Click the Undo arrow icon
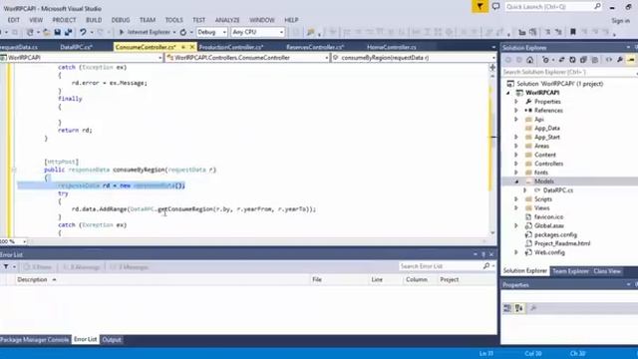This screenshot has height=359, width=638. tap(83, 32)
